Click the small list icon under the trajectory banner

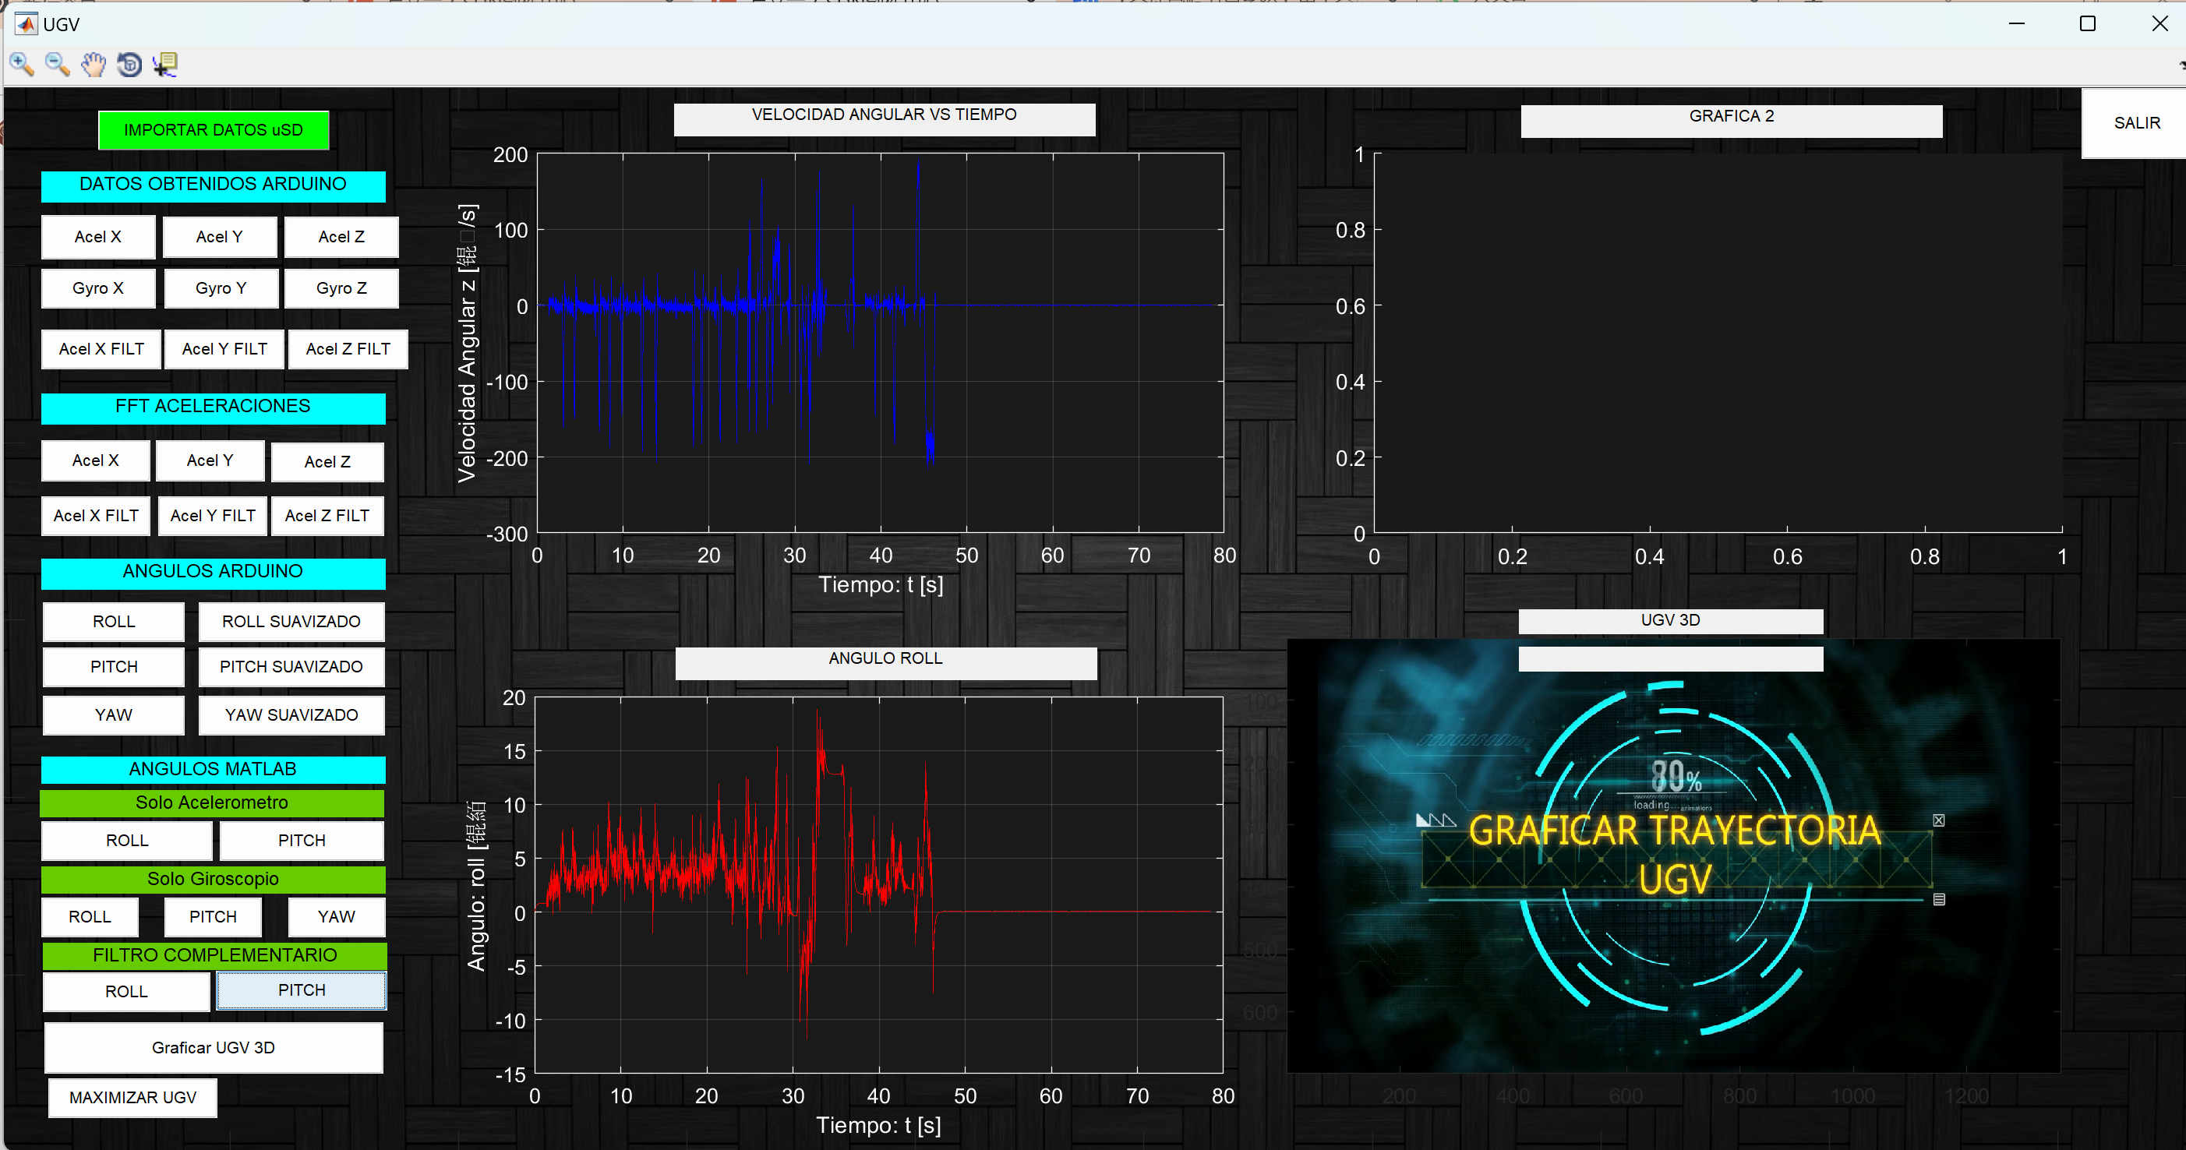coord(1938,900)
